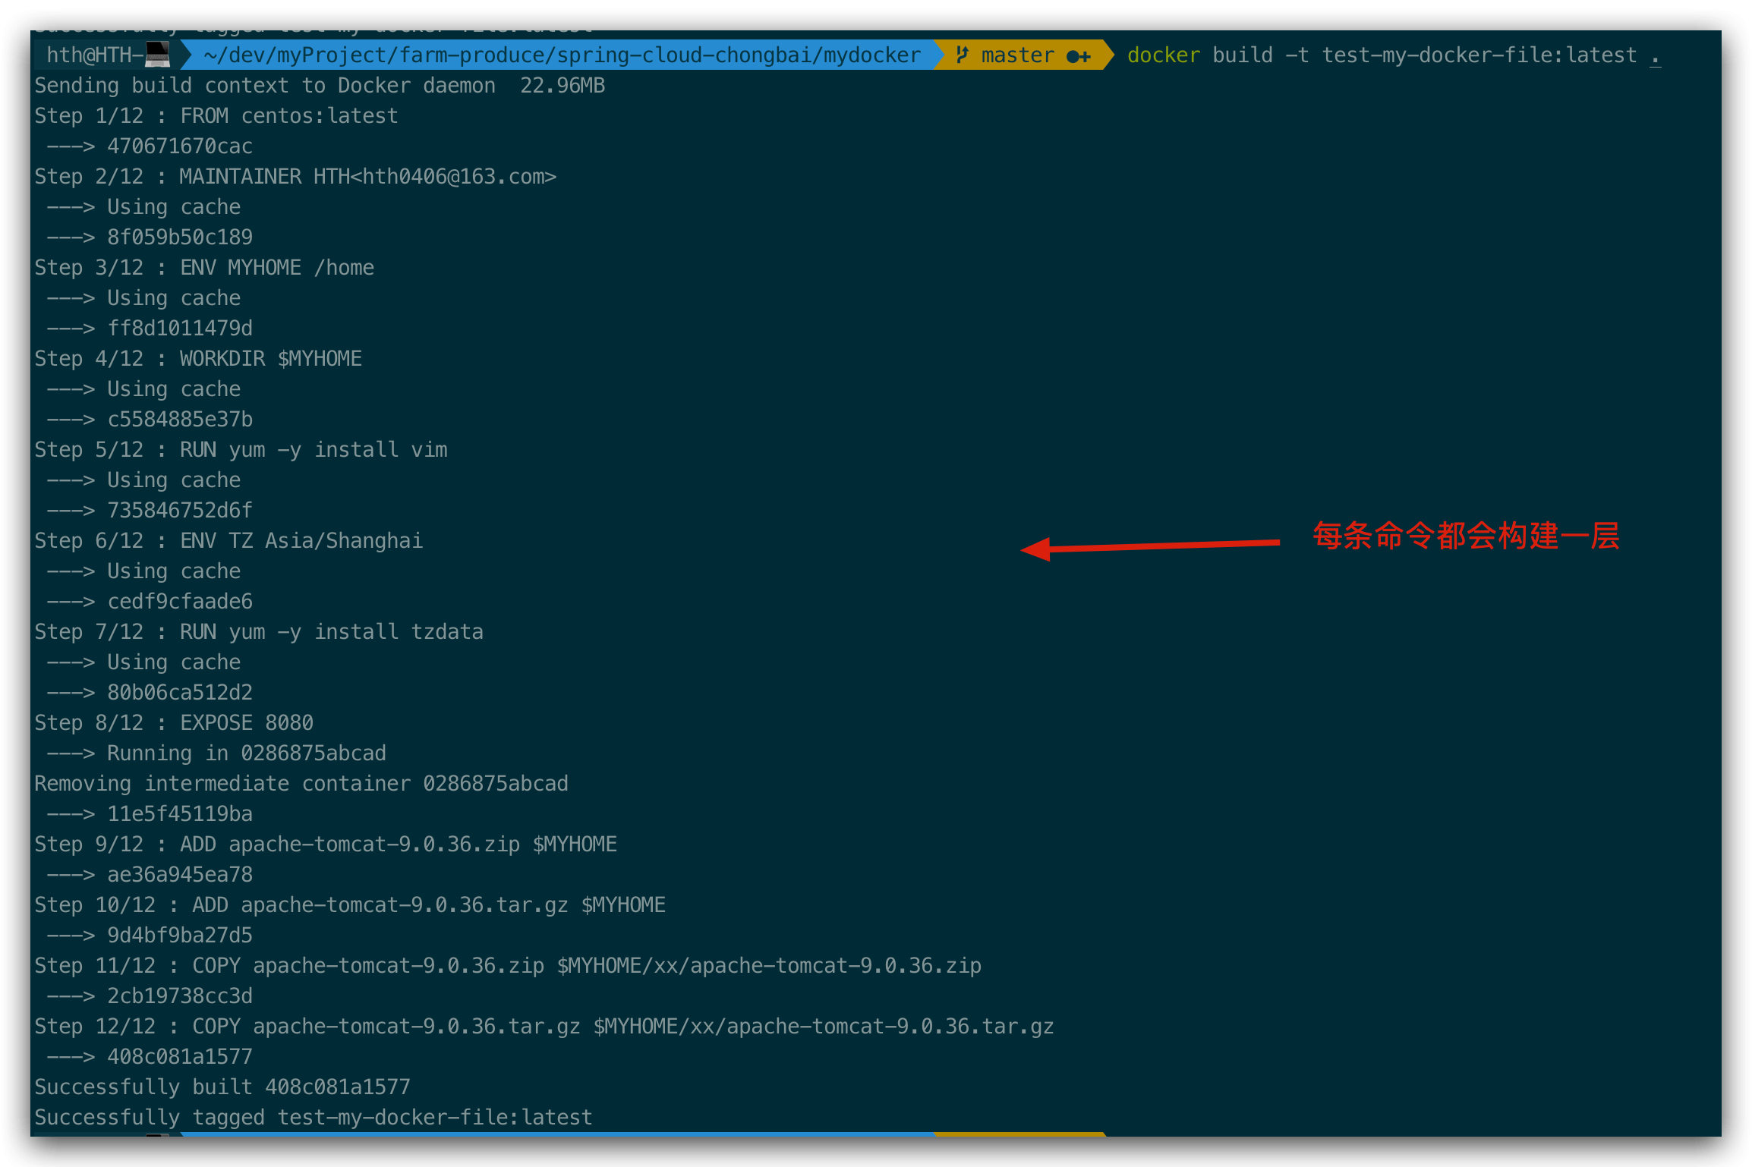Click Step 11/12 COPY tomcat zip line
1752x1167 pixels.
pos(508,966)
